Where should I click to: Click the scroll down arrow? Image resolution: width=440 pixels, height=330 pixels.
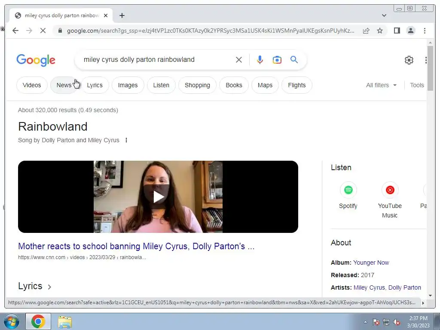tap(431, 295)
